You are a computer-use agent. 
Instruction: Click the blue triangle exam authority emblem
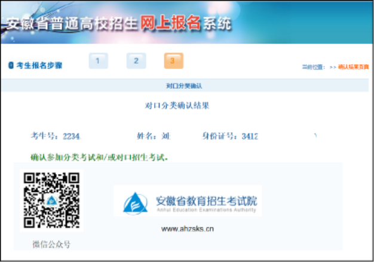(135, 204)
